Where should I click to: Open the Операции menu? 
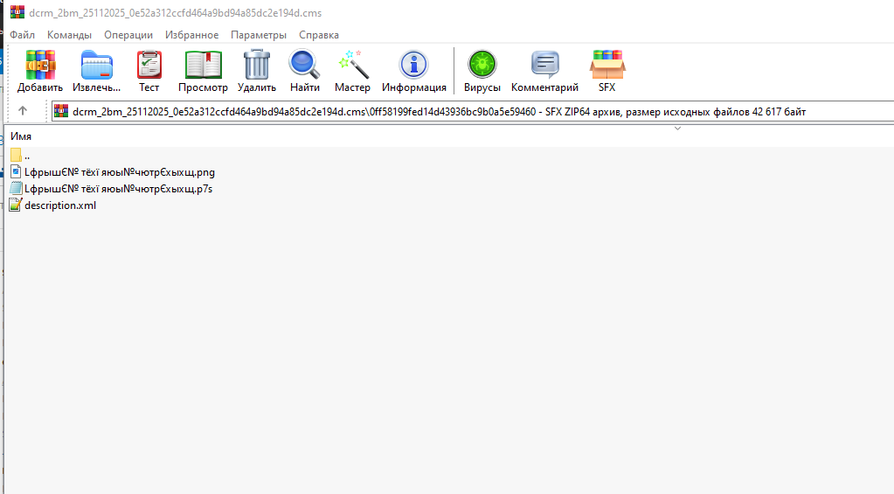pyautogui.click(x=128, y=35)
